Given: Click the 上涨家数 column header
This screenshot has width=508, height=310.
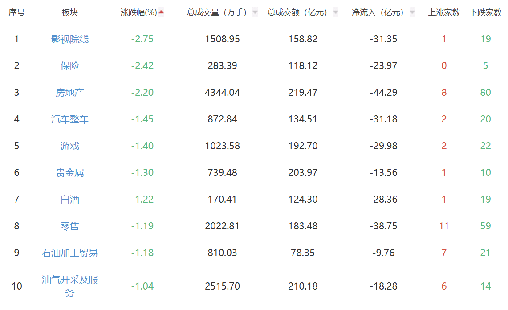Looking at the screenshot, I should click(444, 13).
